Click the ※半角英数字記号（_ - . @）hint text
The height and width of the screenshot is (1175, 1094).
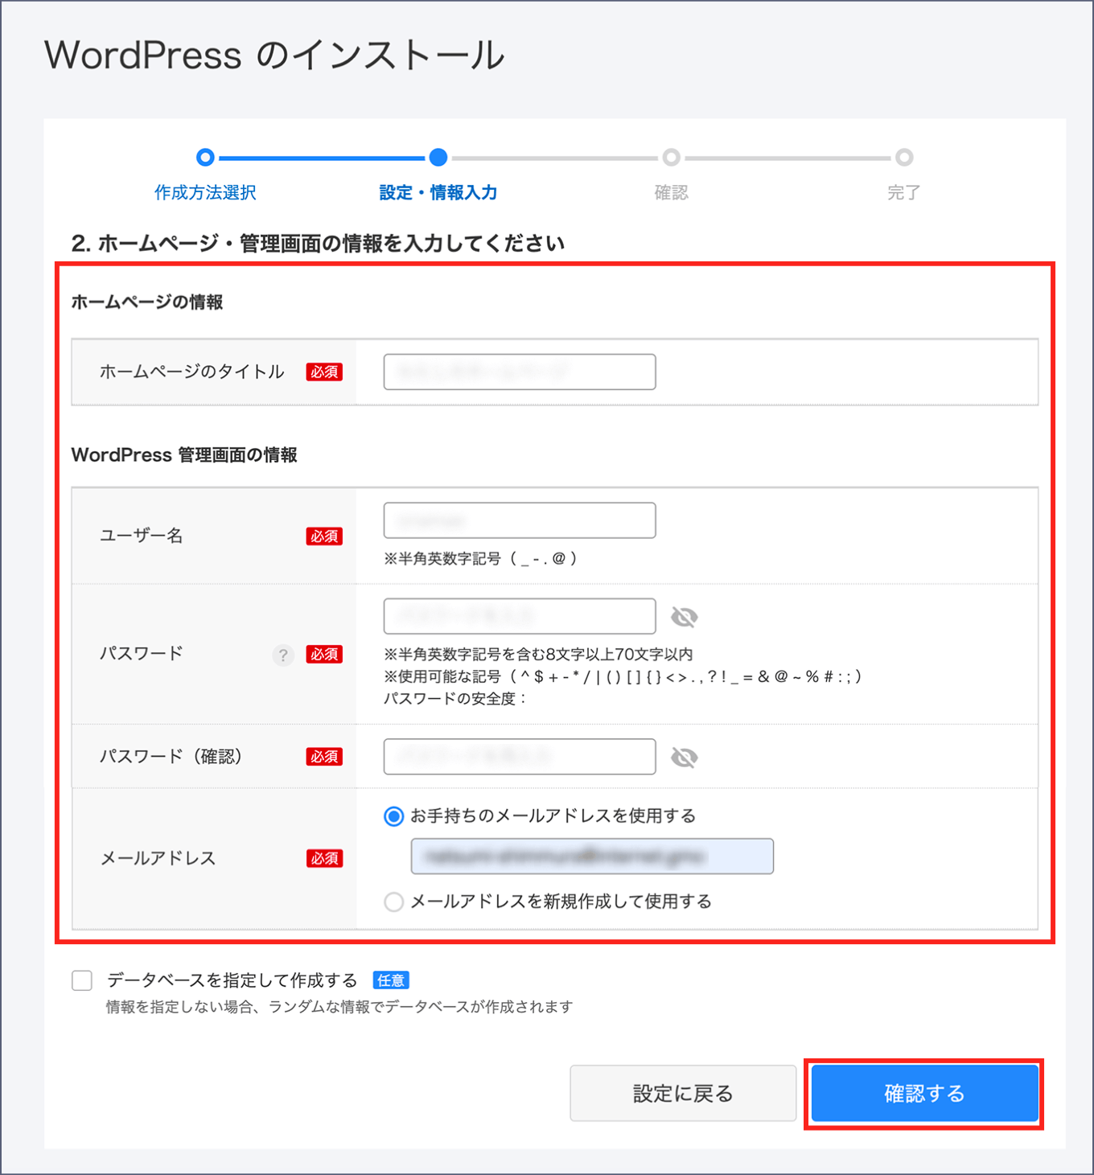click(x=480, y=558)
